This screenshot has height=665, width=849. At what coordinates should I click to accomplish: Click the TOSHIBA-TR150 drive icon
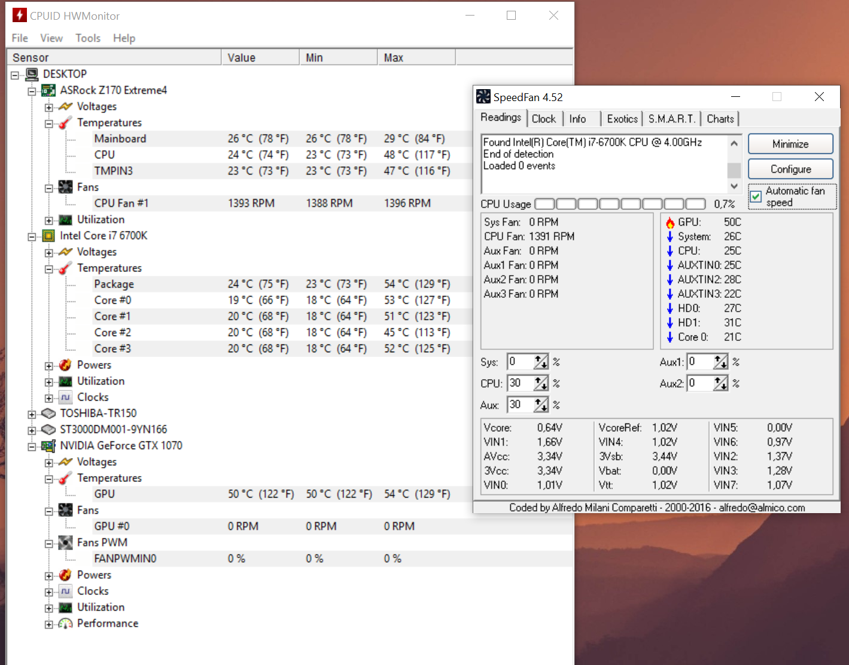tap(48, 413)
